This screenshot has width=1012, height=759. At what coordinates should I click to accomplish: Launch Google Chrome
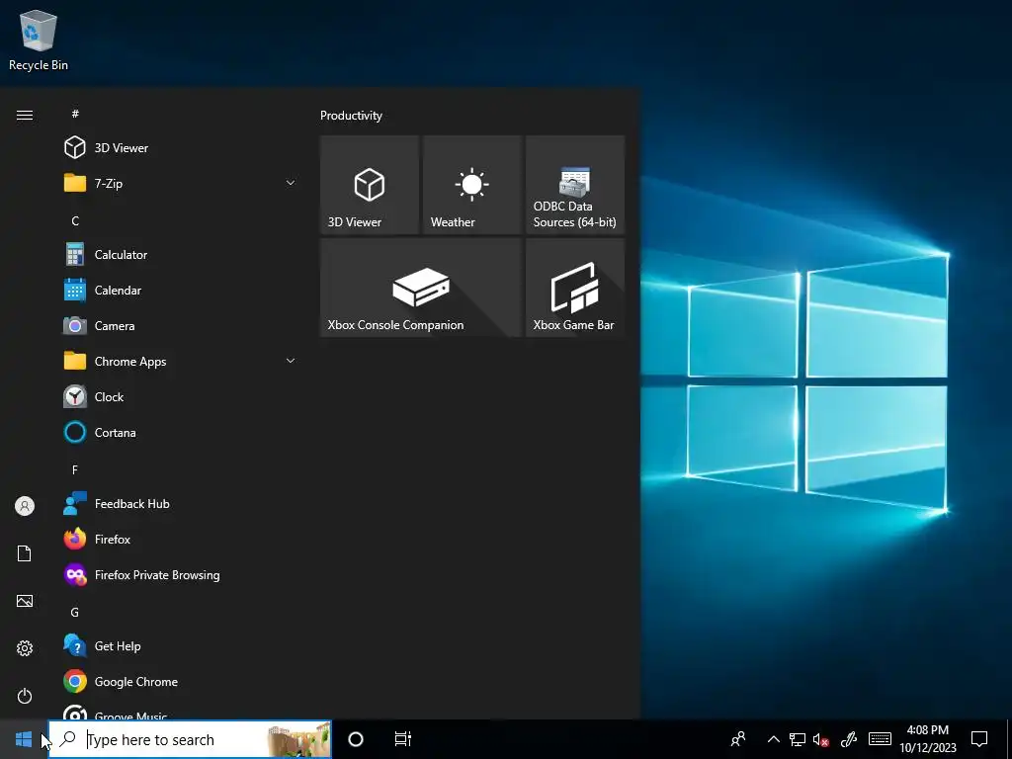click(180, 681)
